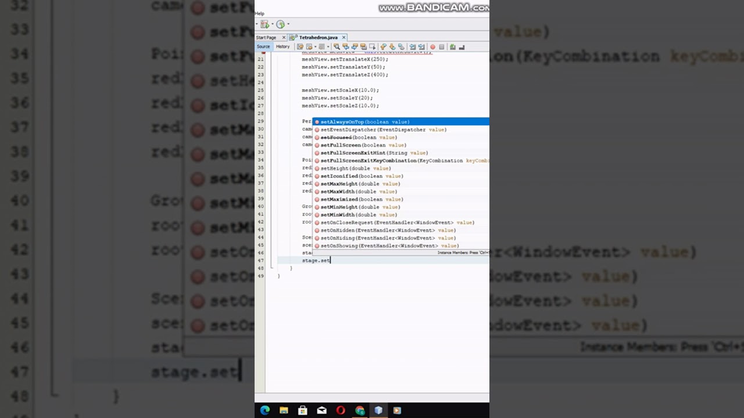The height and width of the screenshot is (418, 744).
Task: Choose setOnCloseRequest completion entry
Action: (401, 222)
